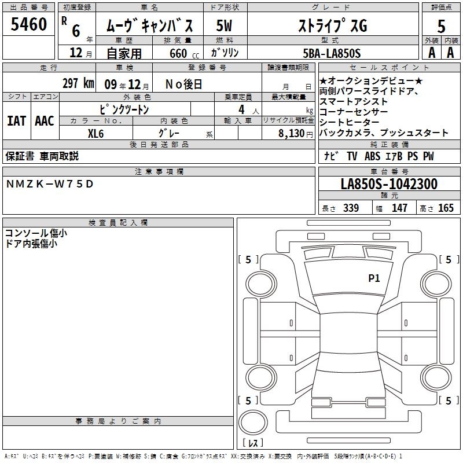Screen dimensions: 463x463
Task: Click the interior grade A cell
Action: coord(450,52)
